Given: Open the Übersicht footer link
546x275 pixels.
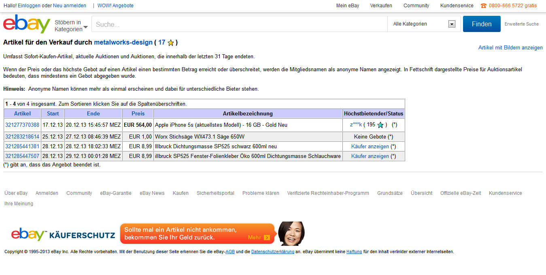Looking at the screenshot, I should coord(421,193).
